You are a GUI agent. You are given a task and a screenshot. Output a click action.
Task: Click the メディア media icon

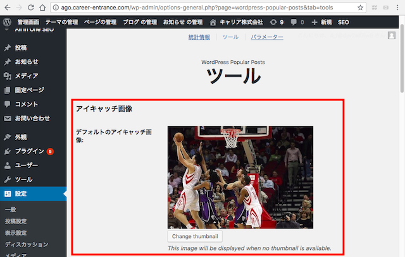coord(8,76)
